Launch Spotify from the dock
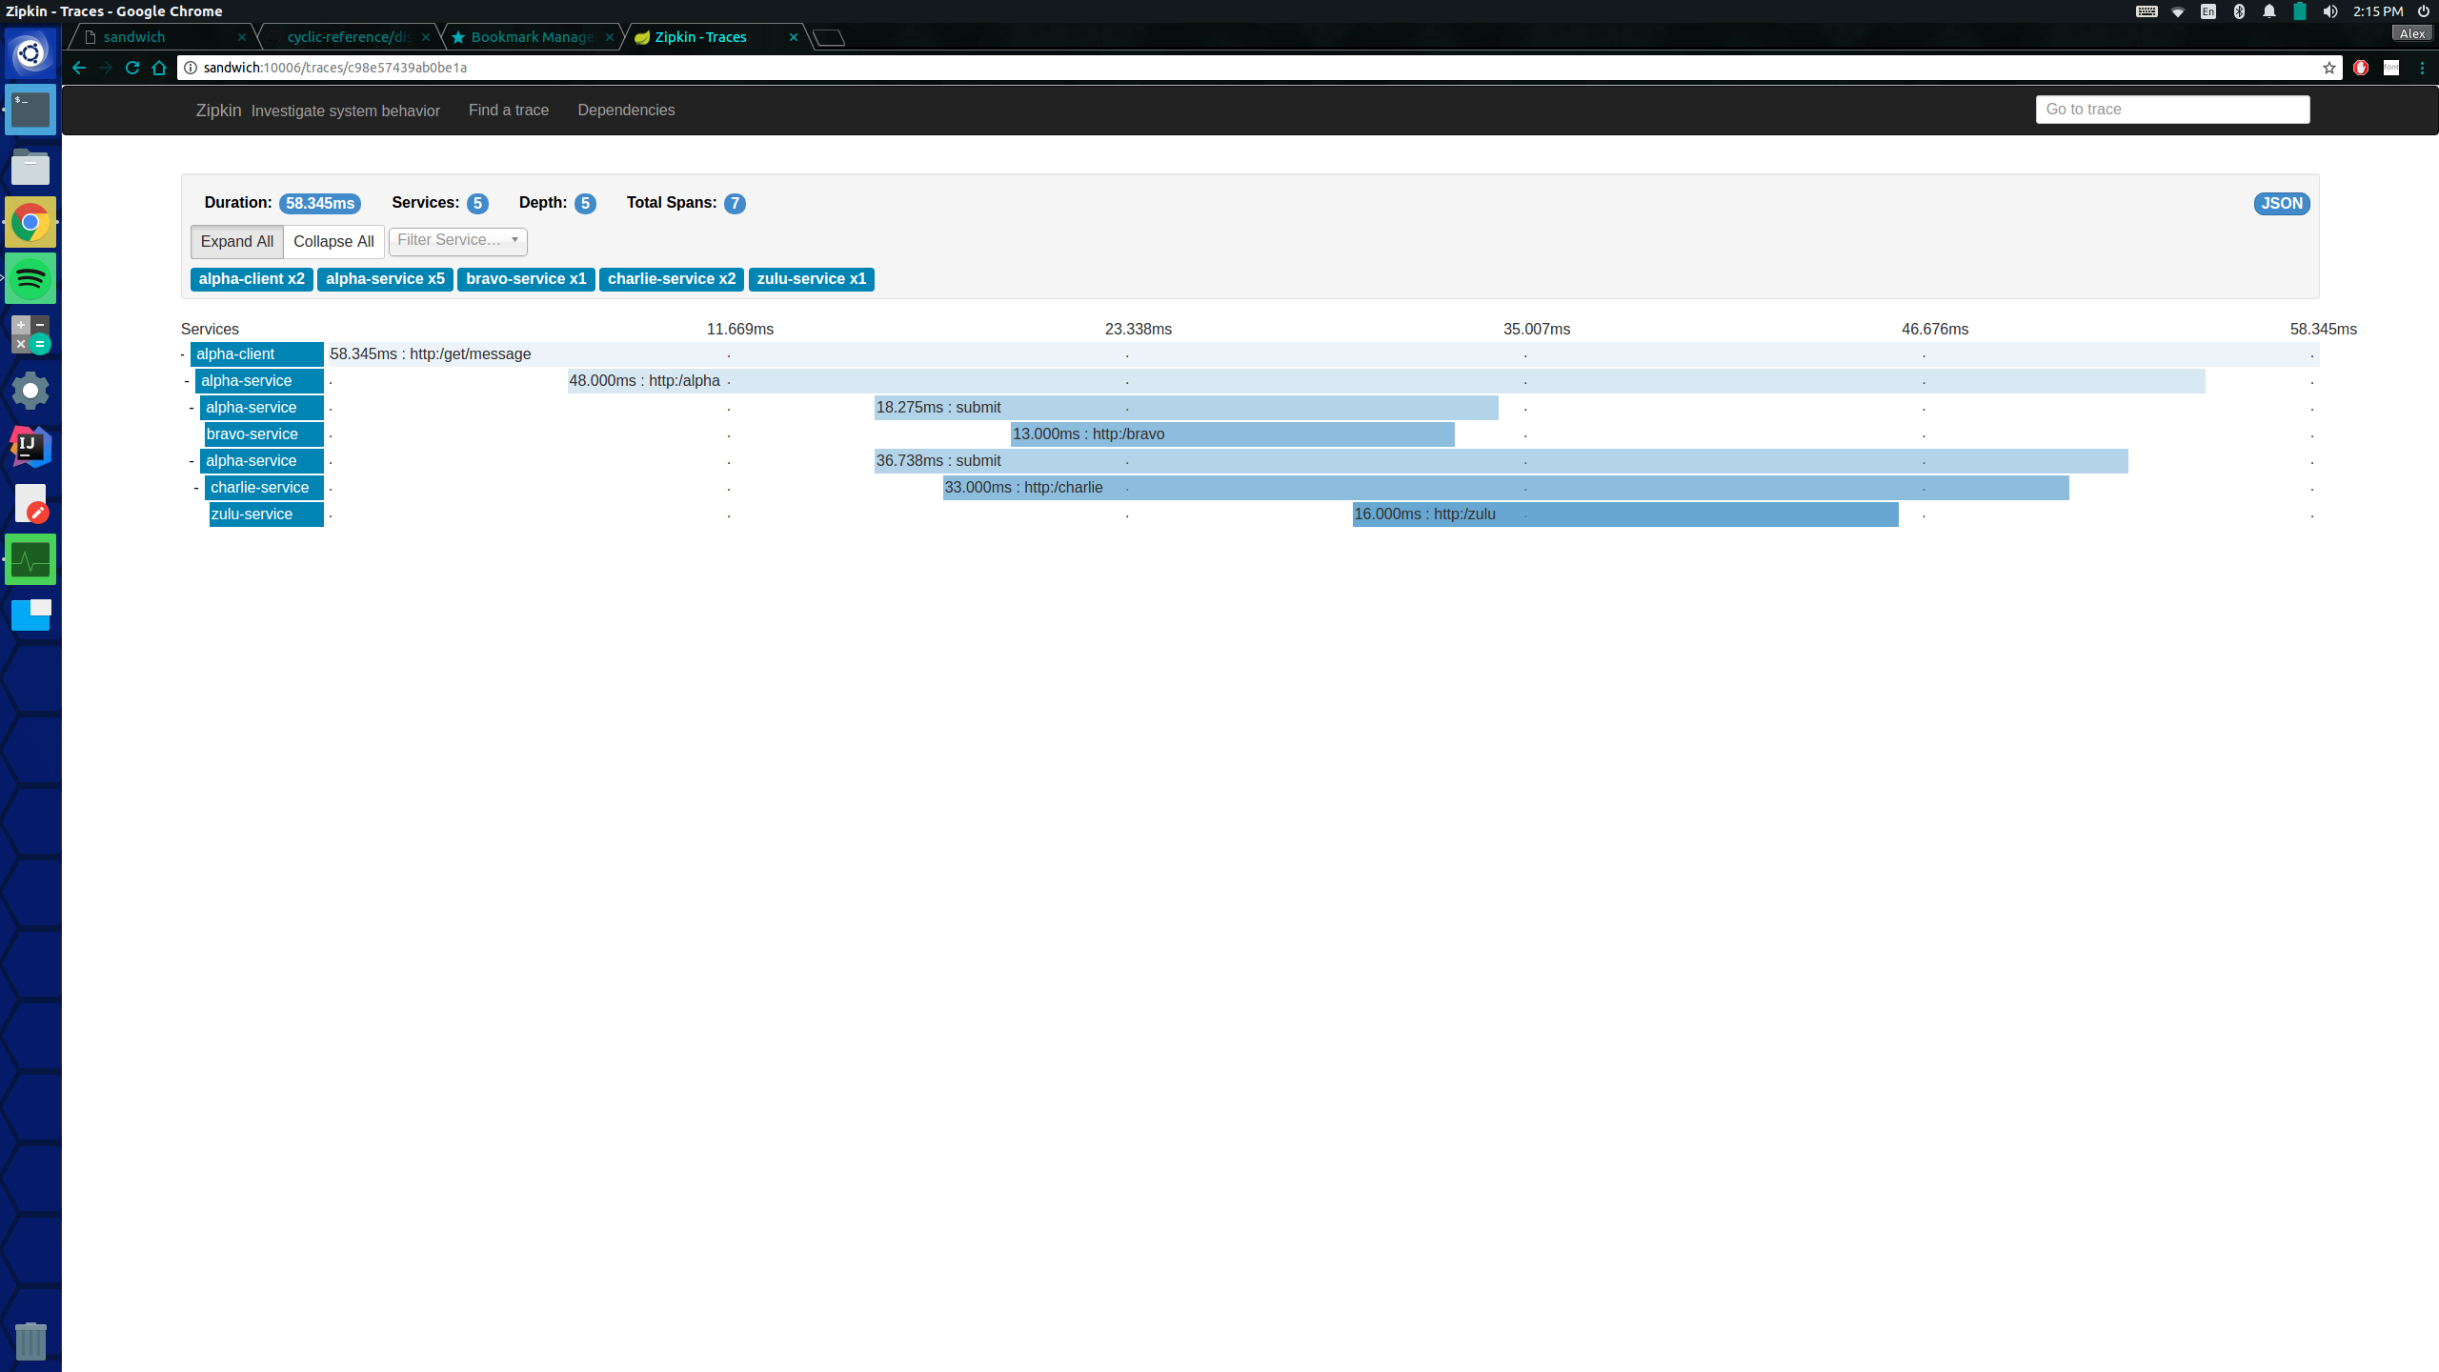This screenshot has width=2439, height=1372. point(30,278)
